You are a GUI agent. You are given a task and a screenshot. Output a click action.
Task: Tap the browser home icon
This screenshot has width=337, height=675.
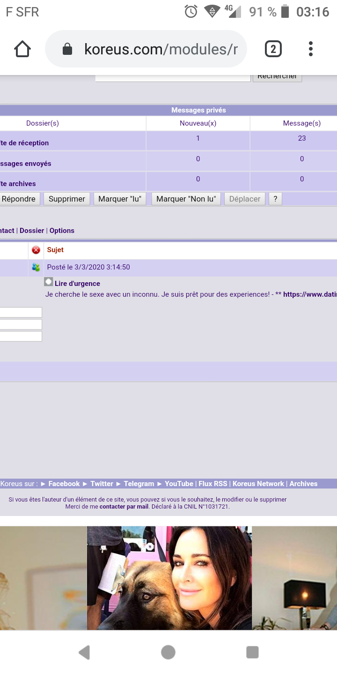(x=22, y=49)
